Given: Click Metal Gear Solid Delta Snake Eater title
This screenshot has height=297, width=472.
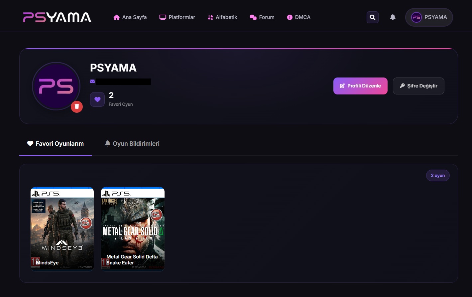Looking at the screenshot, I should coord(132,260).
